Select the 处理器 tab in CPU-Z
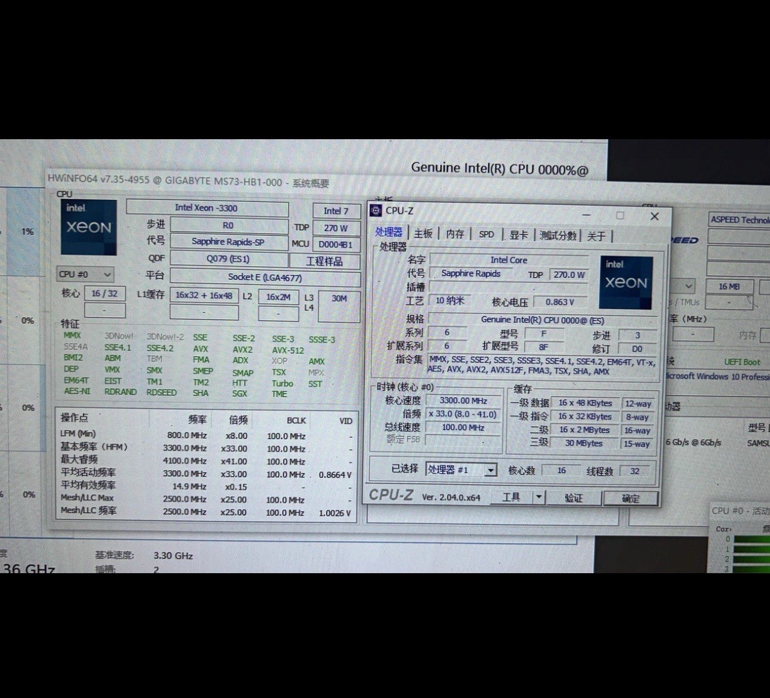Screen dimensions: 770x698 tap(389, 233)
